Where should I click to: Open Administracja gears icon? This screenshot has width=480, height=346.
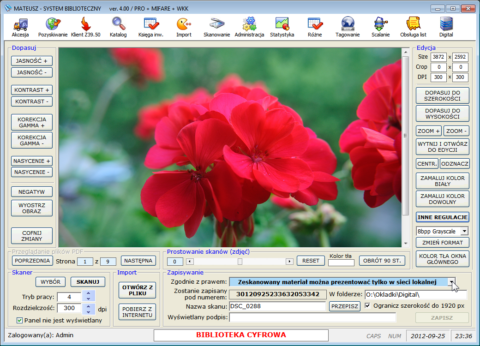(249, 24)
